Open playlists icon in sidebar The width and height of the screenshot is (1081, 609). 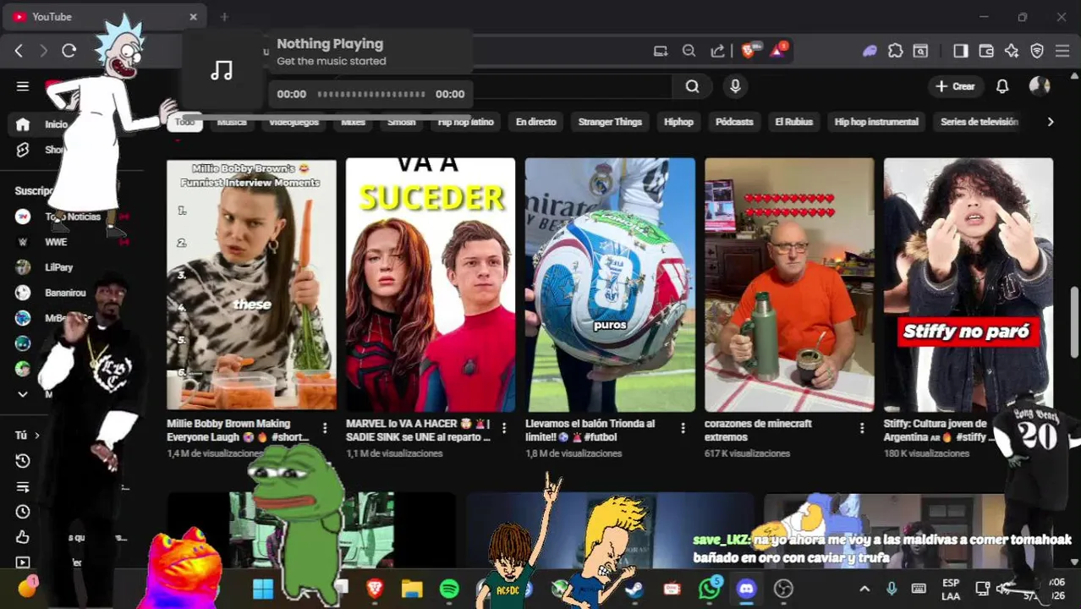pos(23,486)
